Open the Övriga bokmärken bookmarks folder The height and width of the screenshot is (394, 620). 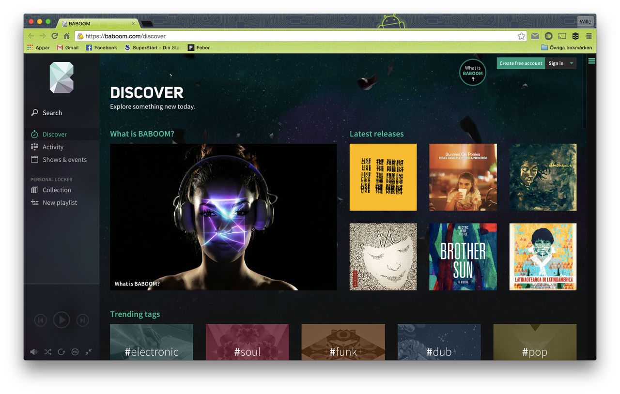[566, 47]
